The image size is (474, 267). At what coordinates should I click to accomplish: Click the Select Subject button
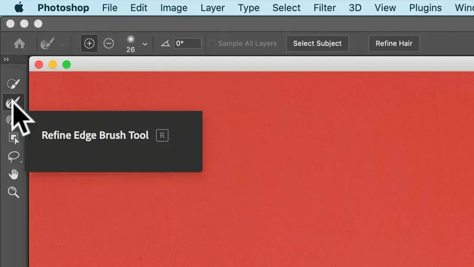[317, 43]
